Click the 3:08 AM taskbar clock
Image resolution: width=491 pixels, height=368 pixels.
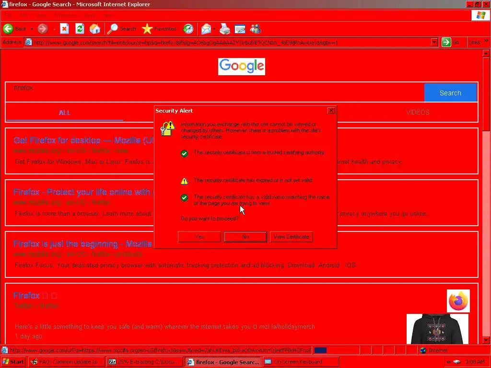tap(475, 362)
